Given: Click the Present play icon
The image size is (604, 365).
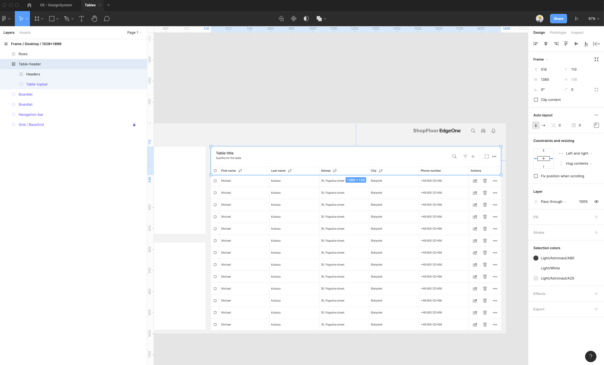Looking at the screenshot, I should point(576,19).
